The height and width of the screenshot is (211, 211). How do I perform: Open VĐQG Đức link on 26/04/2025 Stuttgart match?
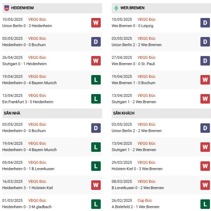[37, 57]
